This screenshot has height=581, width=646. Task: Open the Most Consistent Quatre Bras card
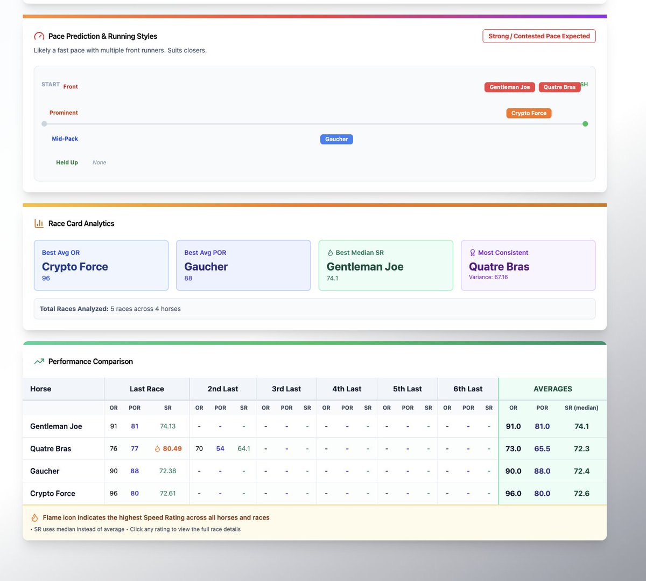(528, 265)
